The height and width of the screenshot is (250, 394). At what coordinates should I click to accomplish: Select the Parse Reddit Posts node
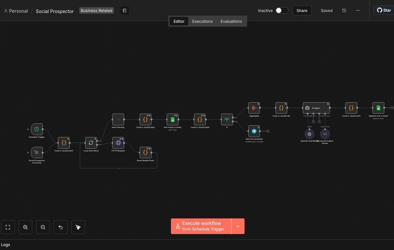coord(146,153)
